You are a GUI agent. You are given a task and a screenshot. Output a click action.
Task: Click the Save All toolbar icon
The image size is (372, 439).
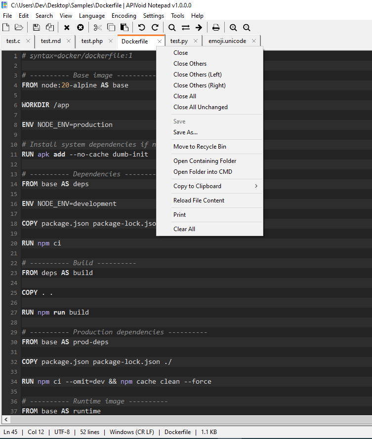[x=49, y=27]
